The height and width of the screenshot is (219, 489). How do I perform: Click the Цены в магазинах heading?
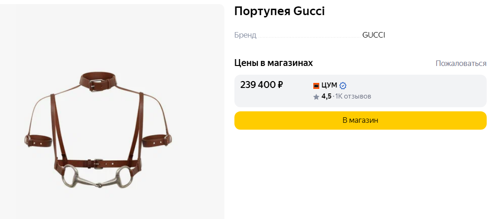[273, 63]
